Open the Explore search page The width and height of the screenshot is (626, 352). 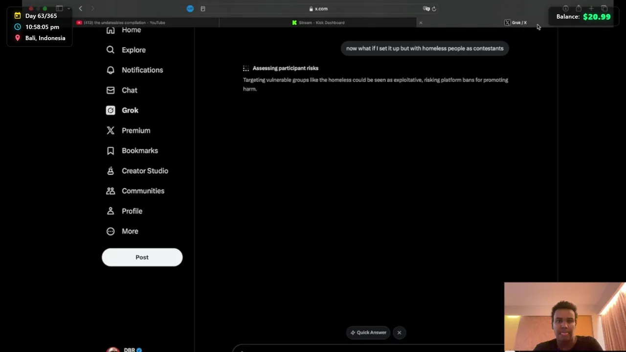click(x=126, y=50)
